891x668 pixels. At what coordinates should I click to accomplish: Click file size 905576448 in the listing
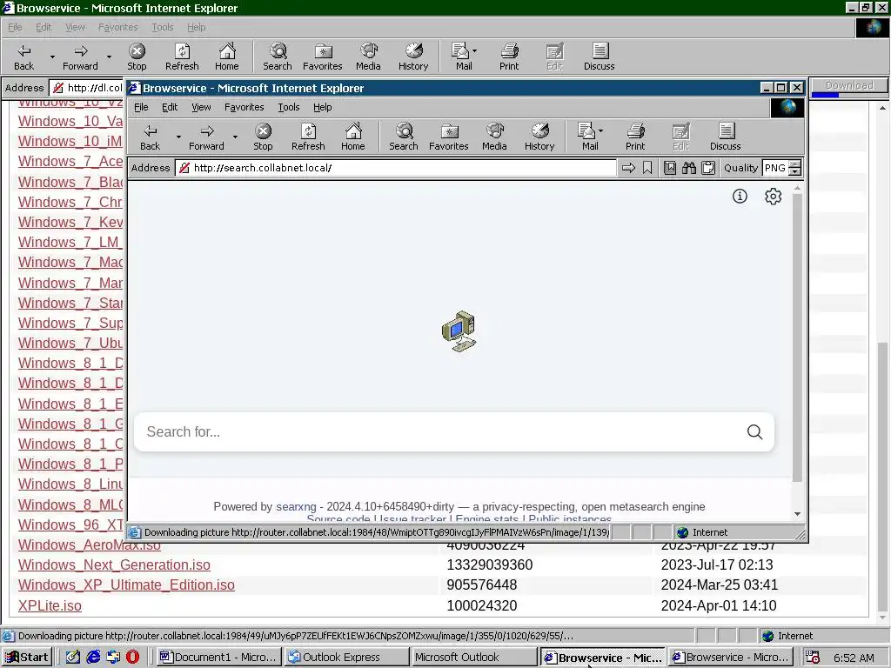[482, 585]
